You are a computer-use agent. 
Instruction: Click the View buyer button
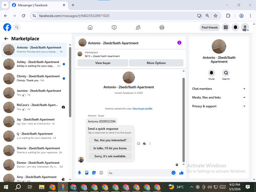click(x=103, y=63)
